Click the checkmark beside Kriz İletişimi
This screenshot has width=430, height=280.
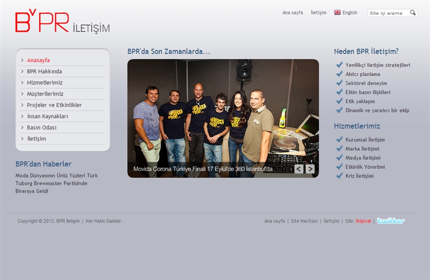[x=340, y=175]
